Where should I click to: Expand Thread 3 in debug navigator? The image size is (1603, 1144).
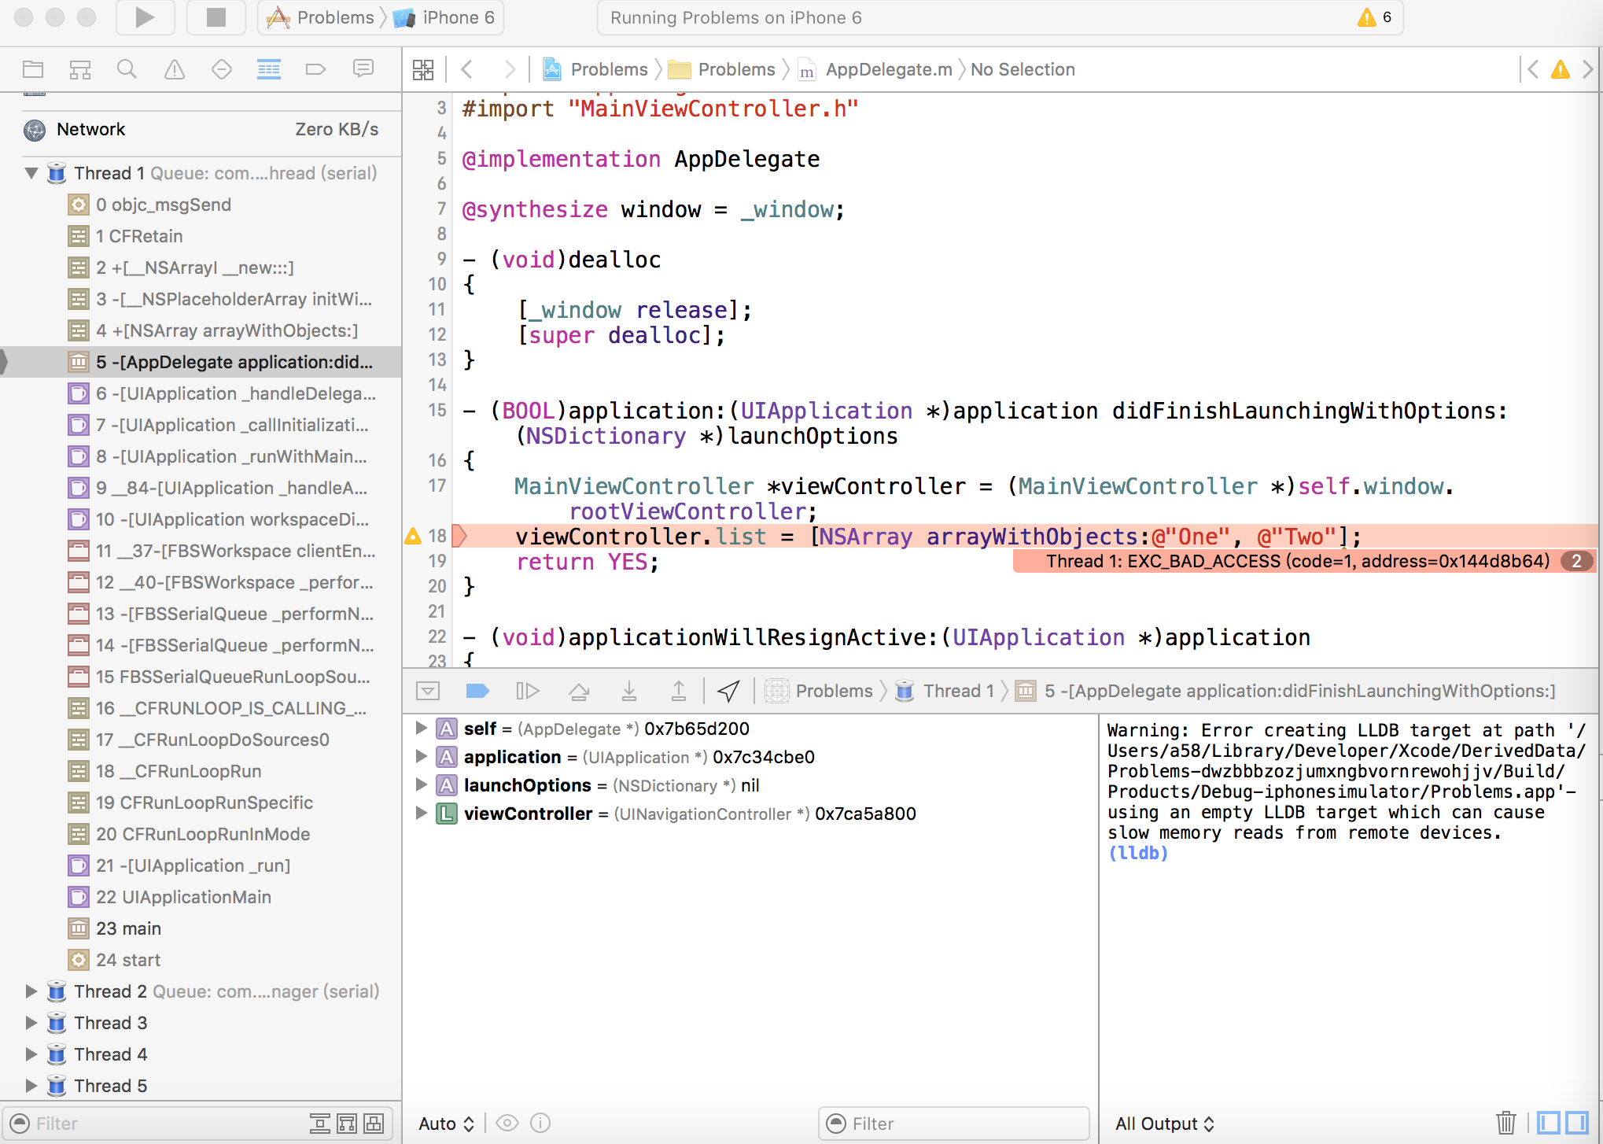point(31,1023)
